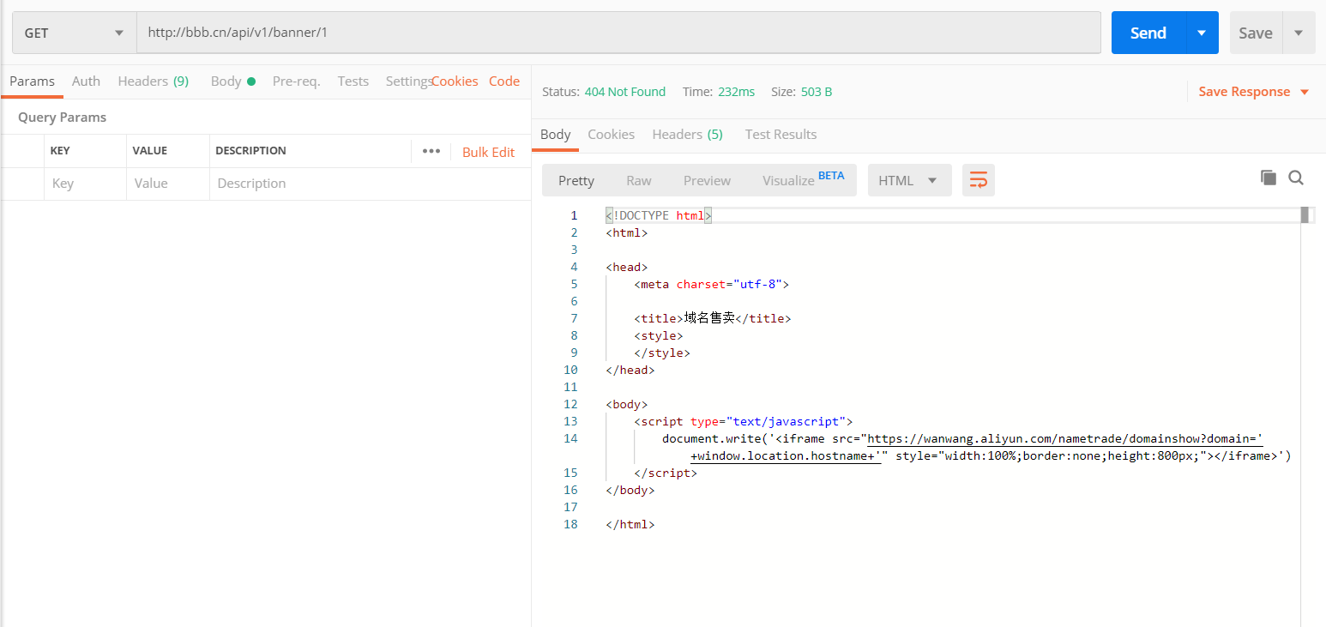Open the Auth tab
This screenshot has height=627, width=1326.
[x=86, y=81]
